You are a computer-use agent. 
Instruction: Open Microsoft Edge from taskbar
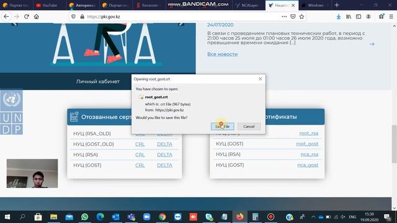tap(100, 217)
